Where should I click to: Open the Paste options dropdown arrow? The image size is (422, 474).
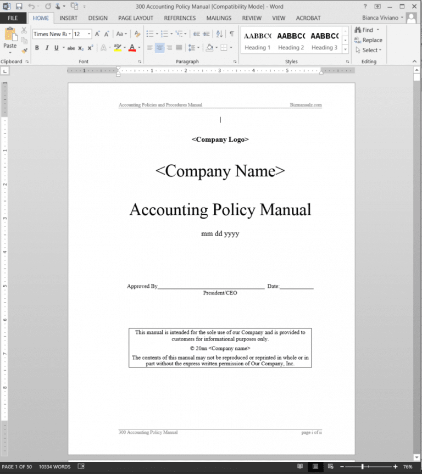pos(10,53)
